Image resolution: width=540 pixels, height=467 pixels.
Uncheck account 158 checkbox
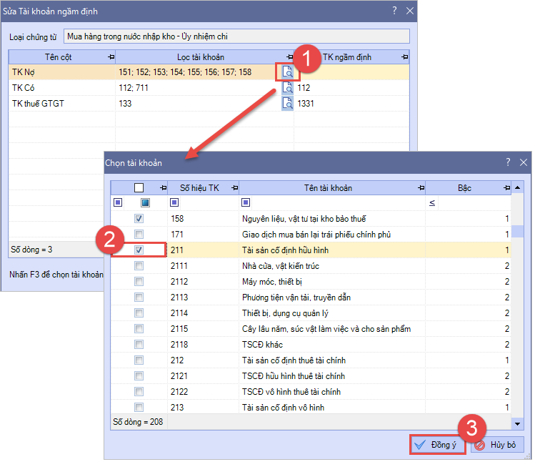tap(139, 219)
